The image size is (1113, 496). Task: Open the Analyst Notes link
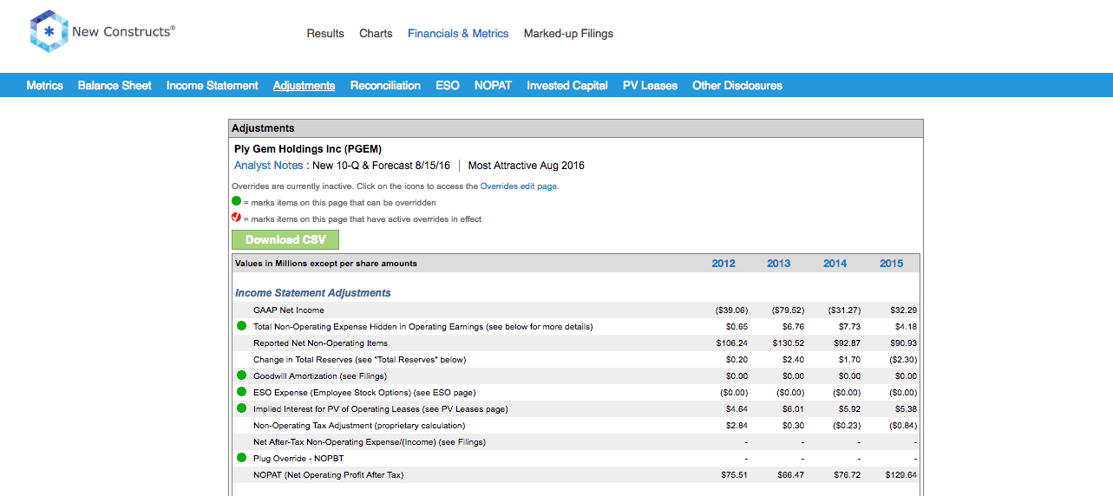click(269, 166)
